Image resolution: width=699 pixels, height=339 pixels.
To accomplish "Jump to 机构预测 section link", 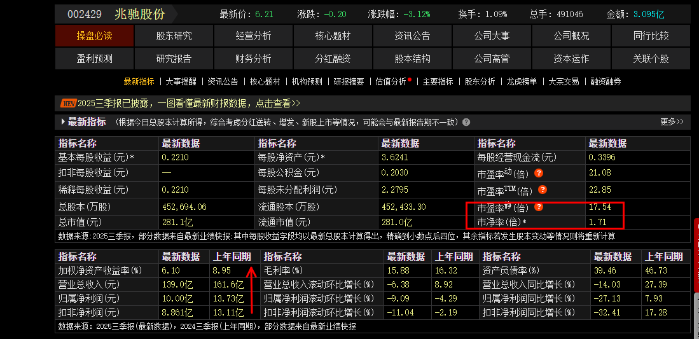I will (307, 81).
